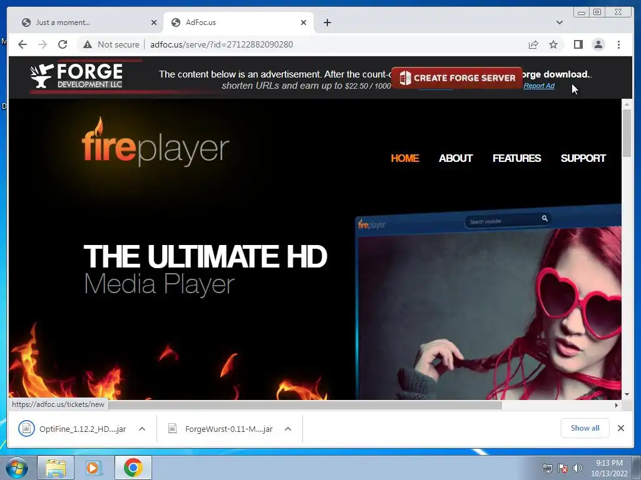Click the network tray icon
This screenshot has width=641, height=480.
pyautogui.click(x=547, y=468)
